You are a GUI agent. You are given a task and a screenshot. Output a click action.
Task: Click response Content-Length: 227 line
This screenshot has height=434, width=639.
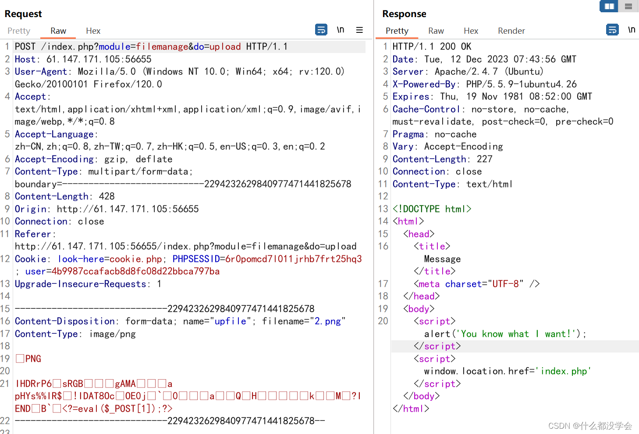tap(442, 159)
